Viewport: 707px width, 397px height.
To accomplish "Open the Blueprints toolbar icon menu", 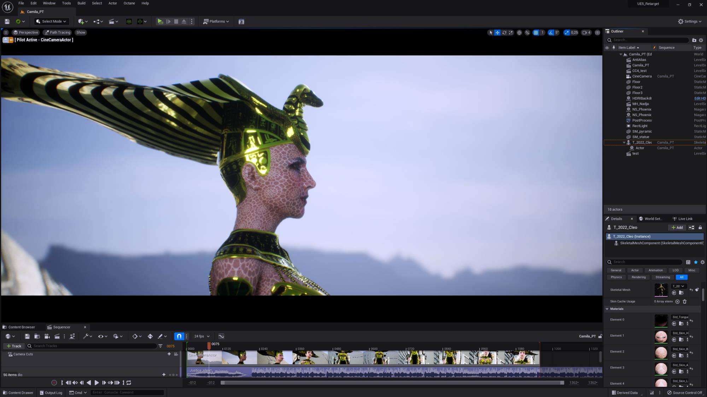I will (98, 22).
